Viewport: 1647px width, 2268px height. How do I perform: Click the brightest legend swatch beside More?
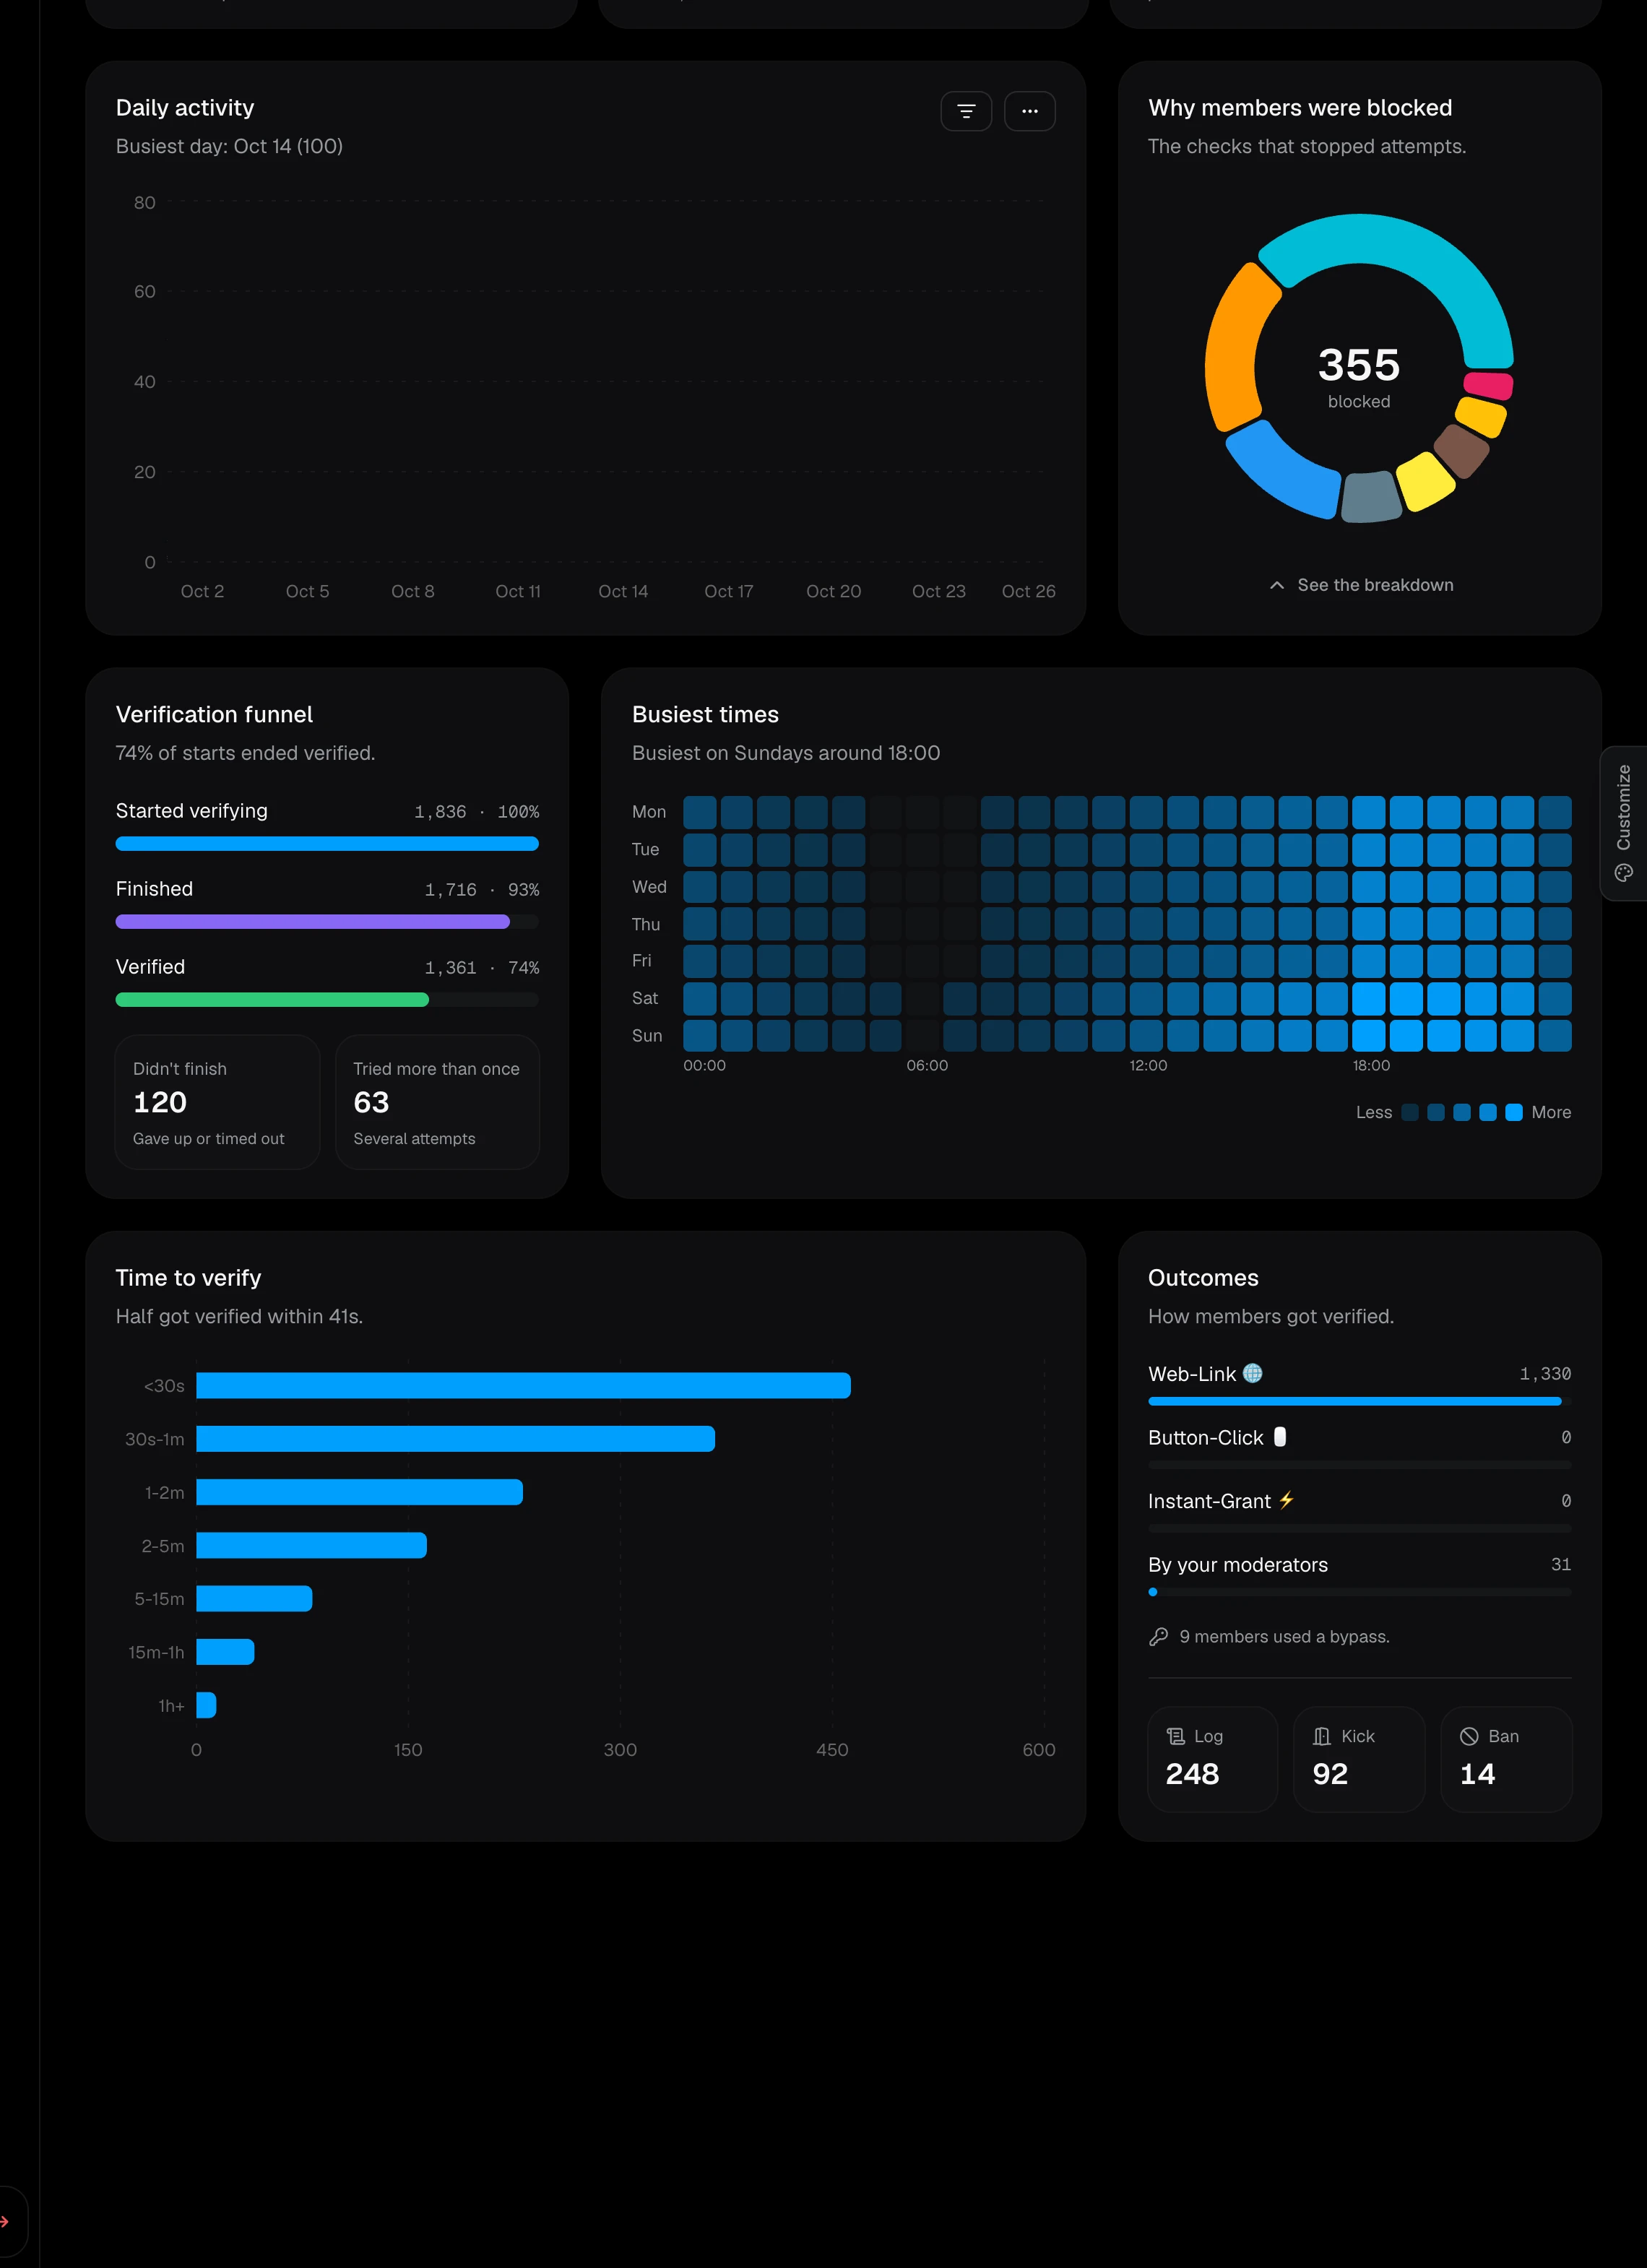click(1513, 1112)
